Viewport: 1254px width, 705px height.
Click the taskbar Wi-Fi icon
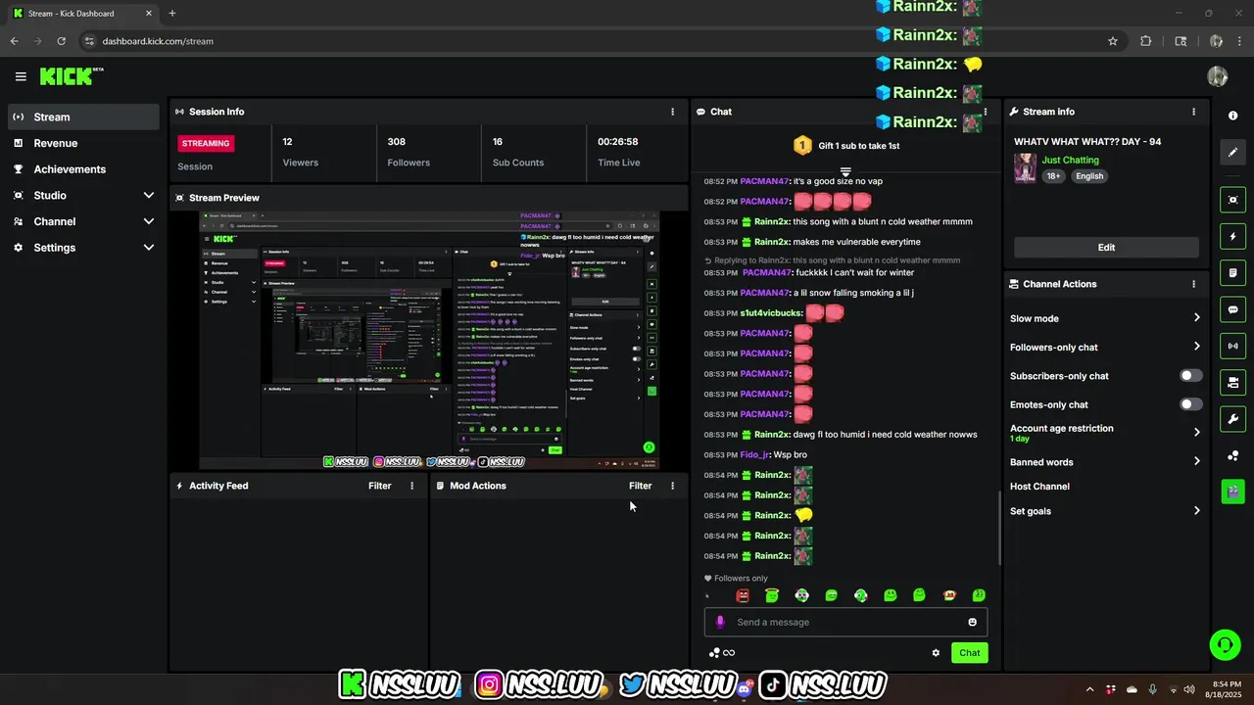tap(1174, 689)
